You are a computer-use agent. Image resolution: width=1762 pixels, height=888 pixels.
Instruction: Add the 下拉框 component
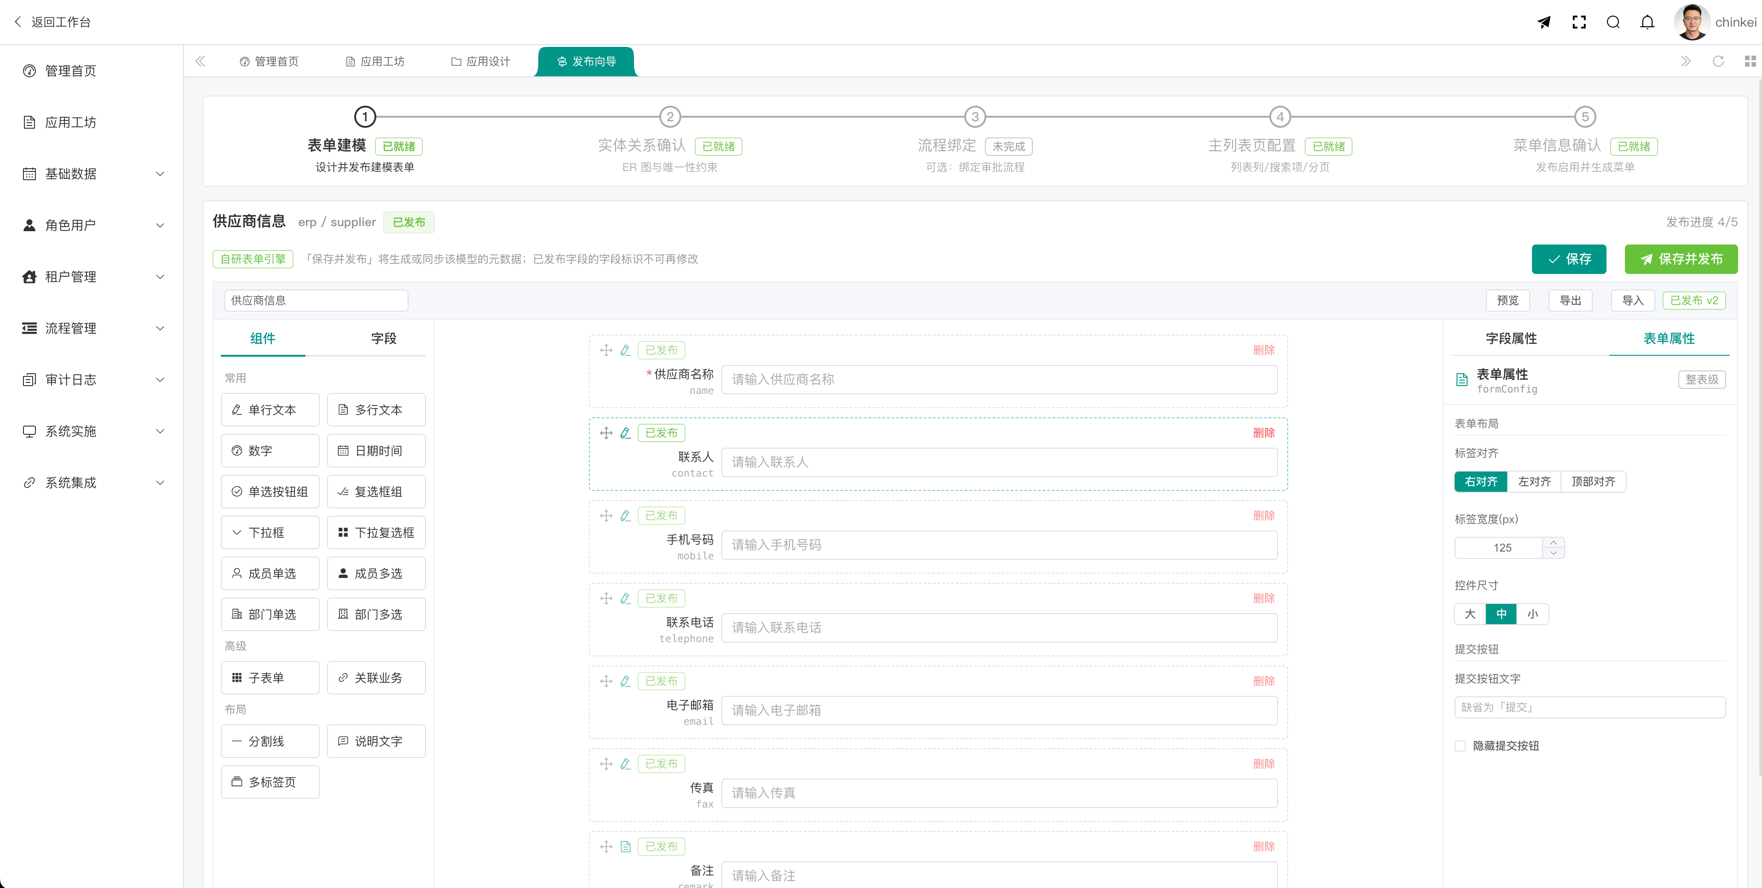pos(270,533)
